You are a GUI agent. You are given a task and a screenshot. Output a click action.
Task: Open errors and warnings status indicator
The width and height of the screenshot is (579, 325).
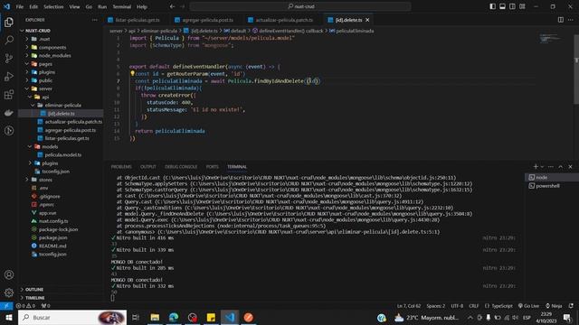(25, 306)
